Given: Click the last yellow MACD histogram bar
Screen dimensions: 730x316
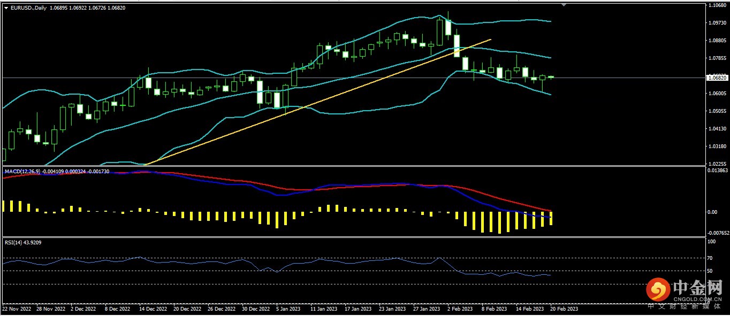Looking at the screenshot, I should (551, 218).
